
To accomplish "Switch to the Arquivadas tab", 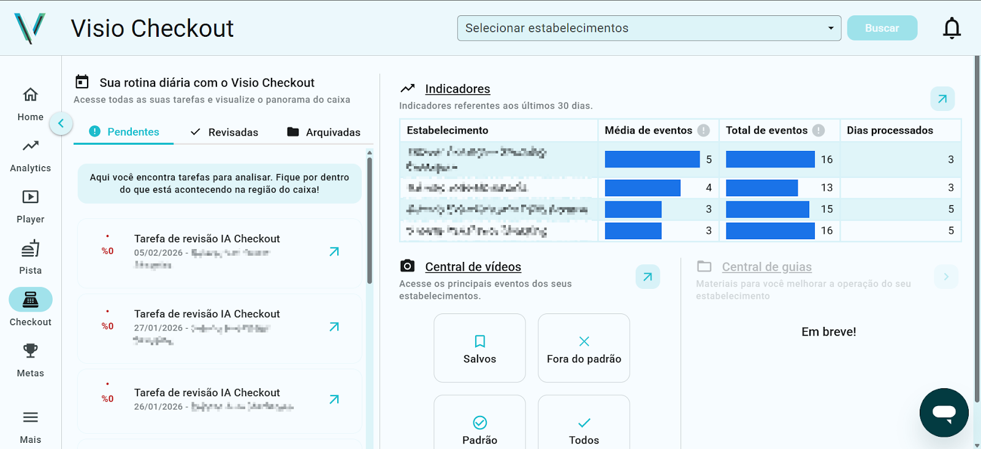I will 324,132.
